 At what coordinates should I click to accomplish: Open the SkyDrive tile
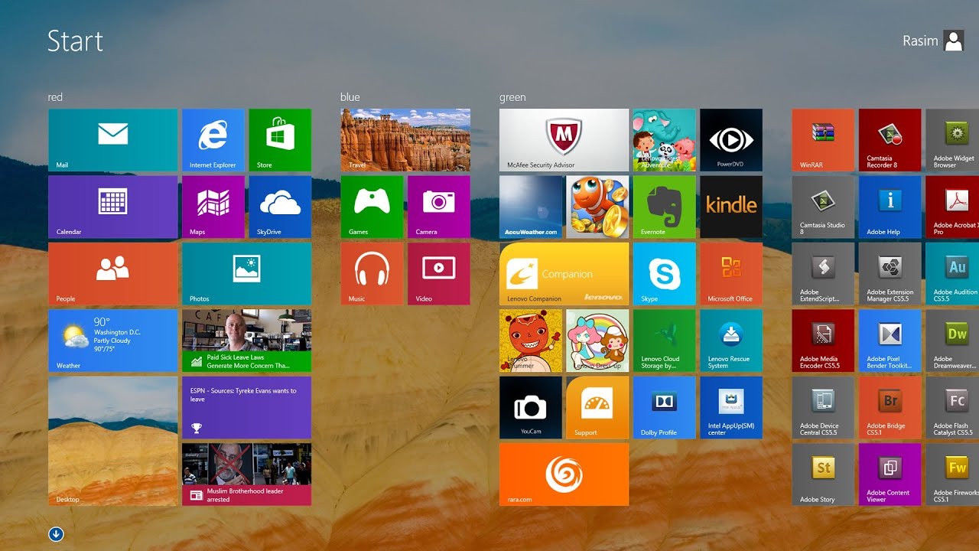280,207
